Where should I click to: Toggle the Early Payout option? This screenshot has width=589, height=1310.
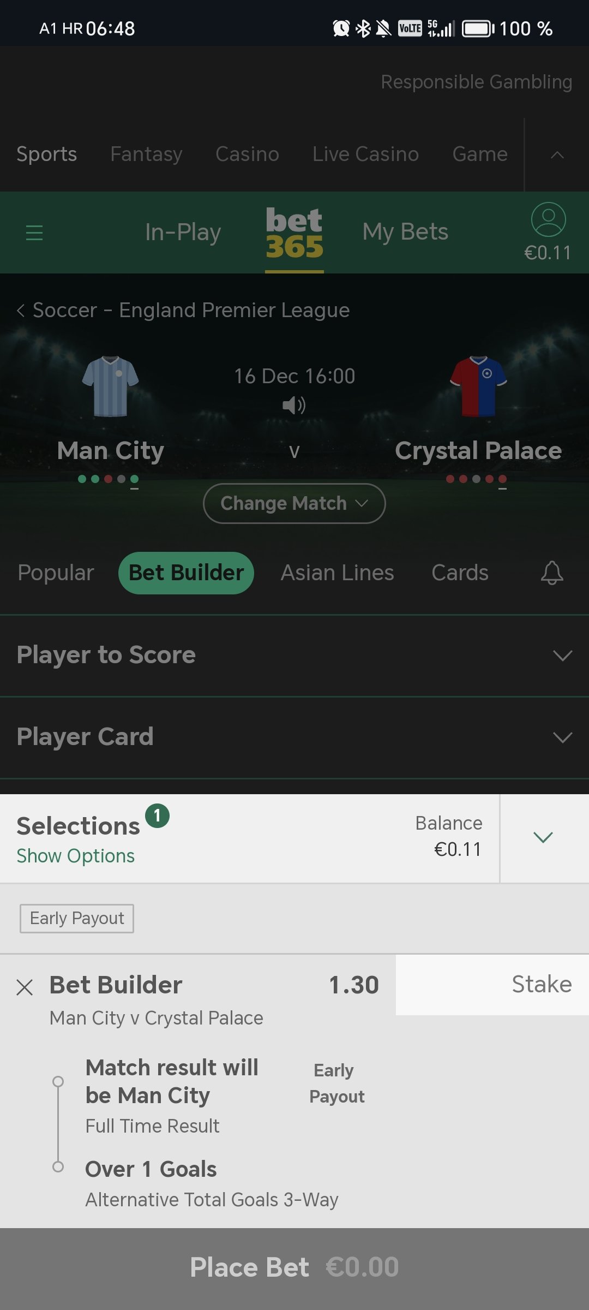pos(77,918)
